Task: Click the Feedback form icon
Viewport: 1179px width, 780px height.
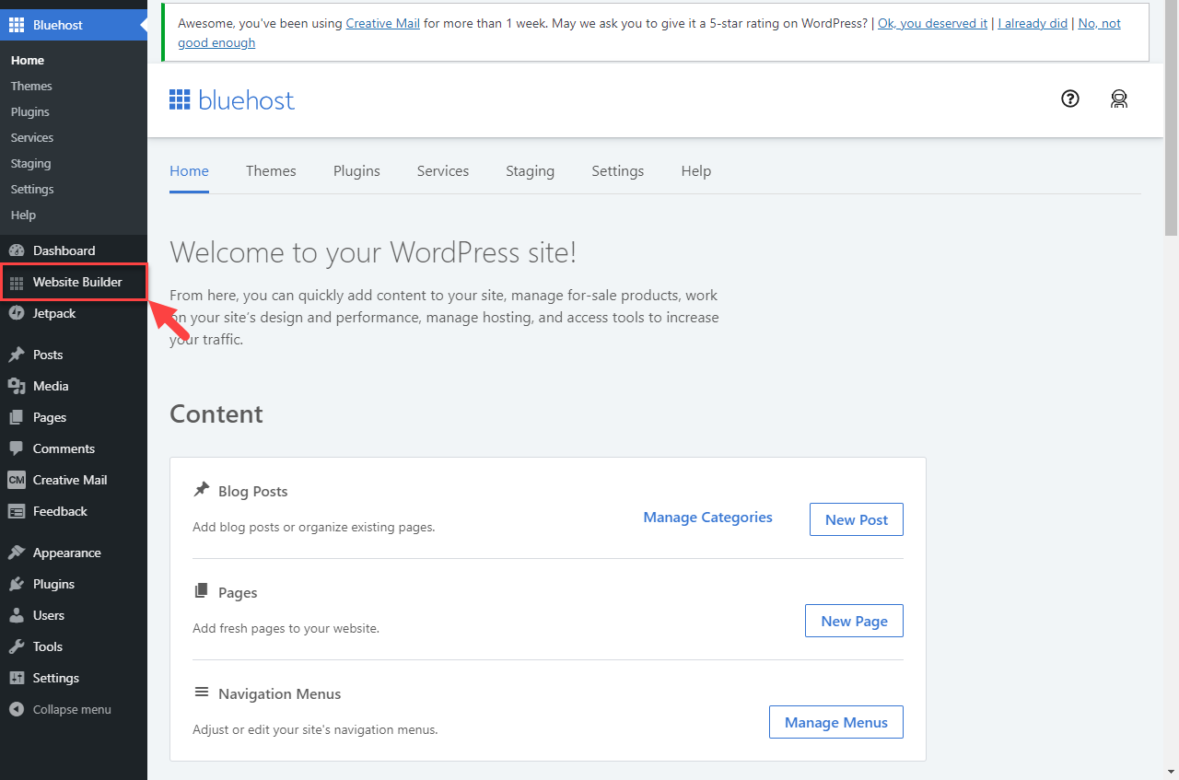Action: 17,511
